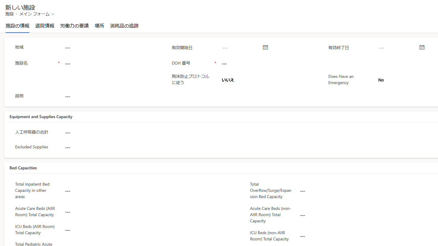Select the 地域 label
Viewport: 438px width, 246px height.
[19, 47]
